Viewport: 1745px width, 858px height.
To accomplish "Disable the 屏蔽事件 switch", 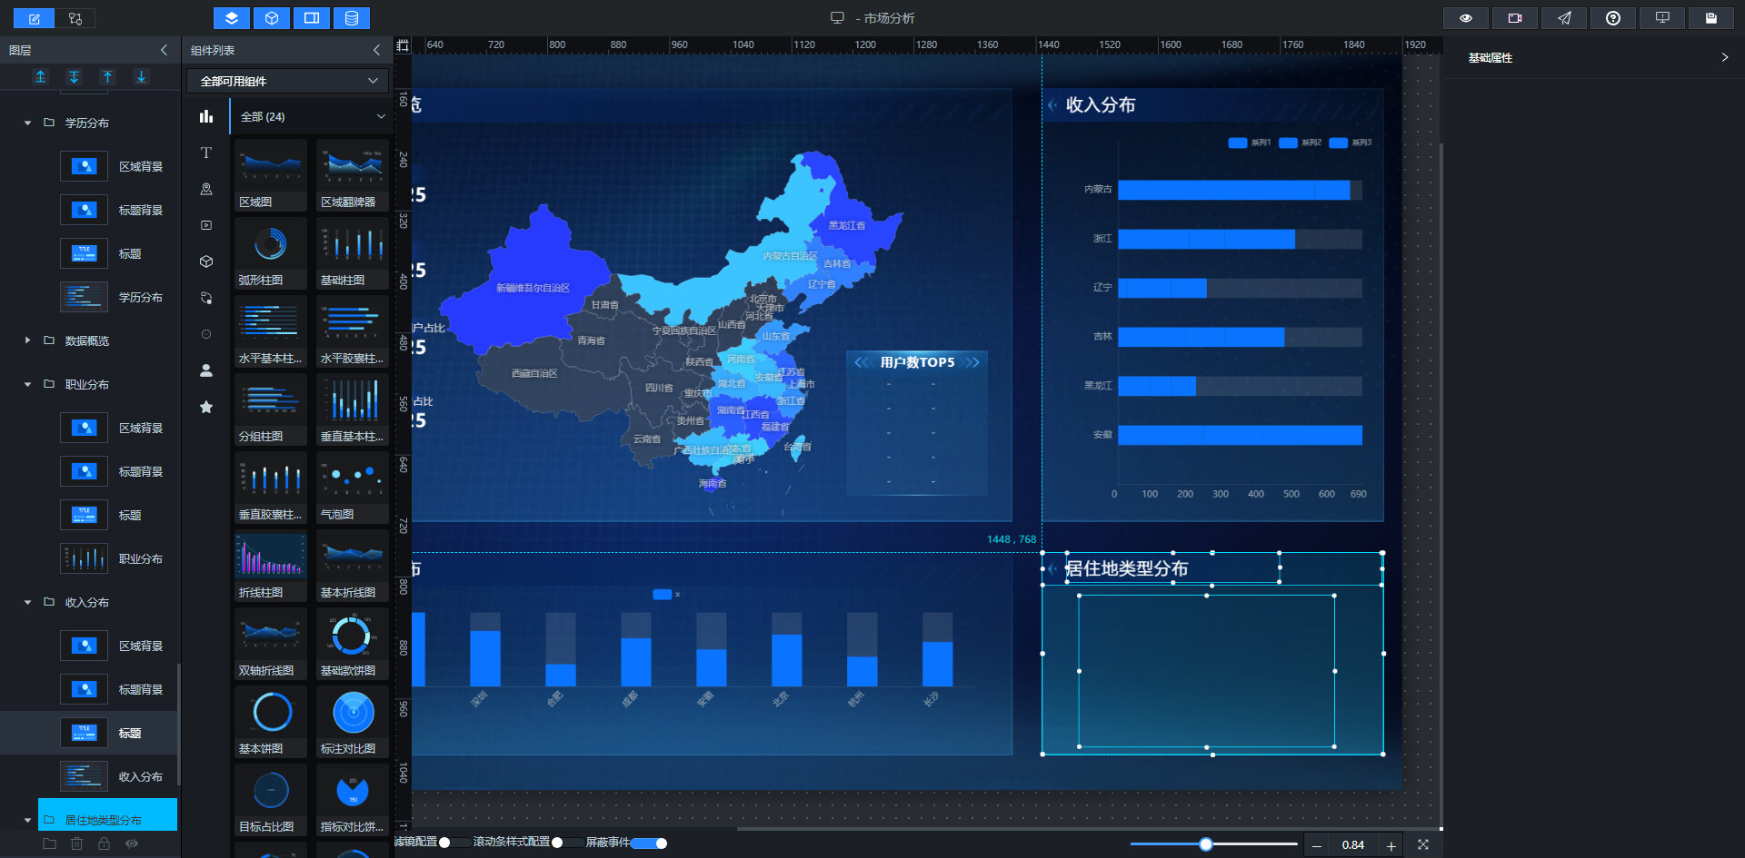I will tap(649, 843).
